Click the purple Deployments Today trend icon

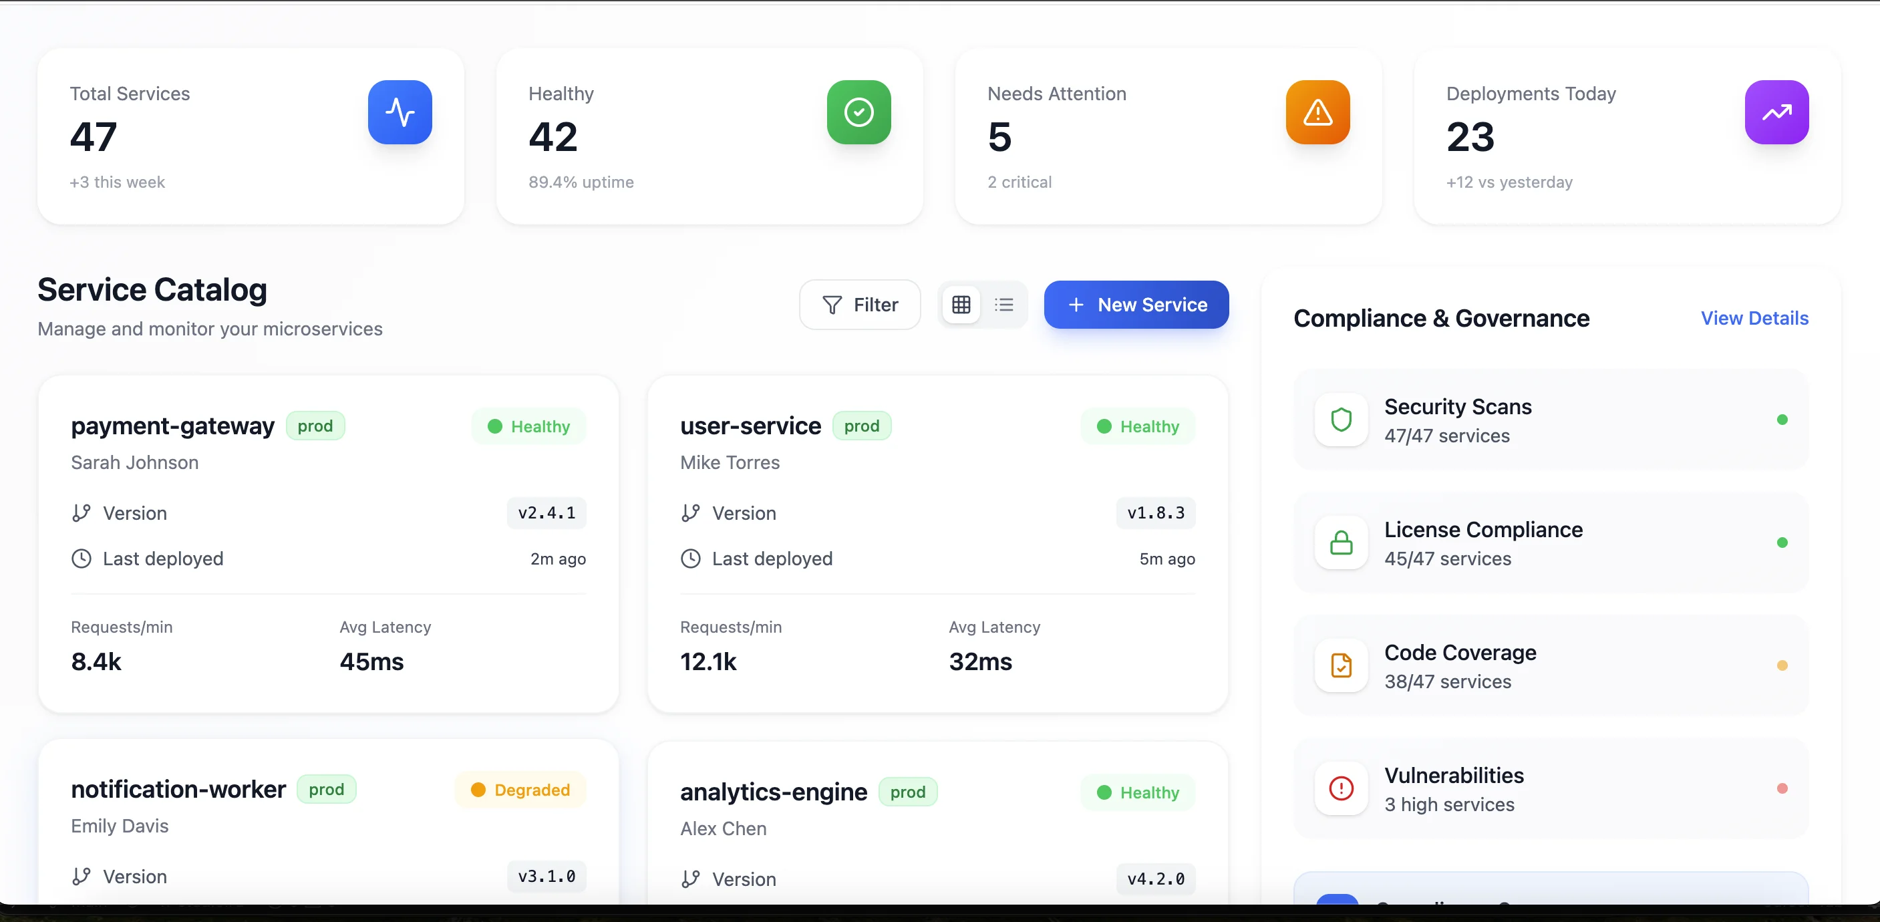click(1776, 112)
